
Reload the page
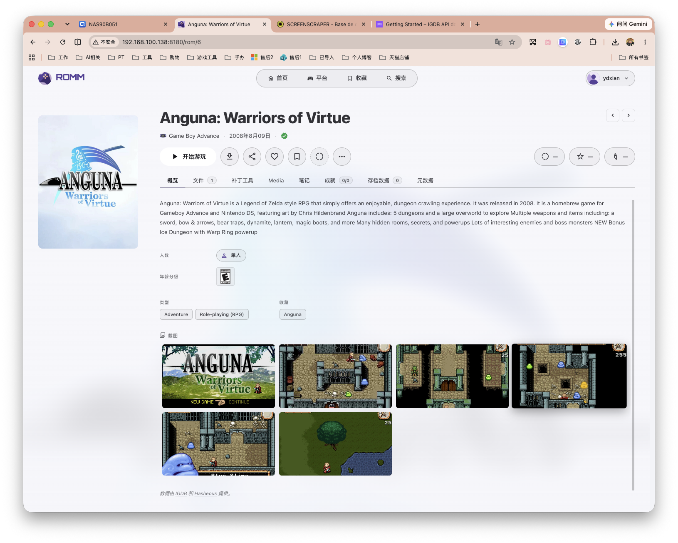pos(63,42)
